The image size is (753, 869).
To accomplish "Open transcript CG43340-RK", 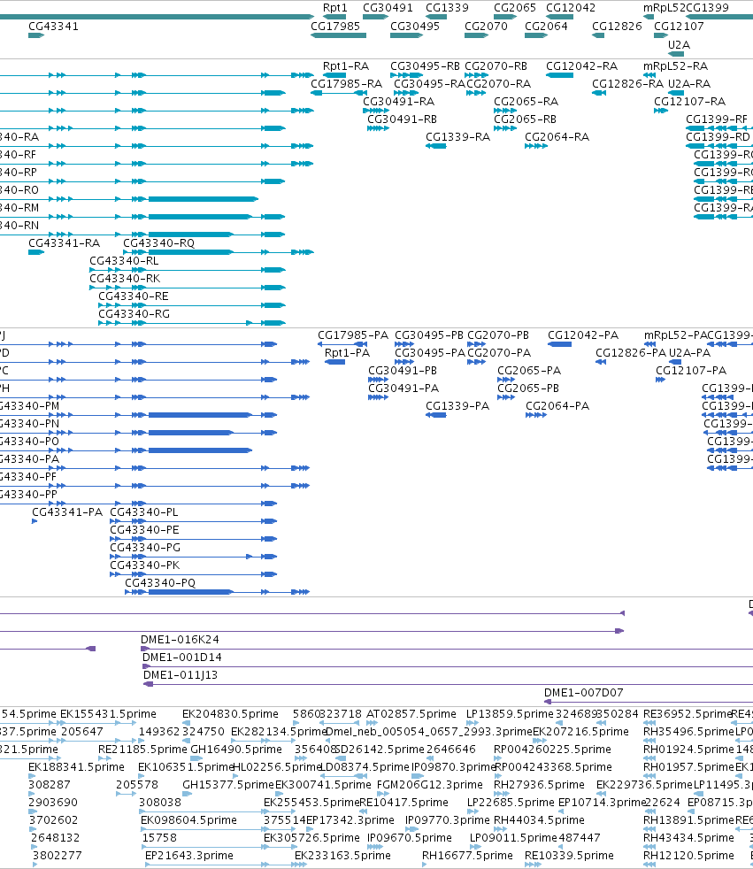I will [125, 279].
